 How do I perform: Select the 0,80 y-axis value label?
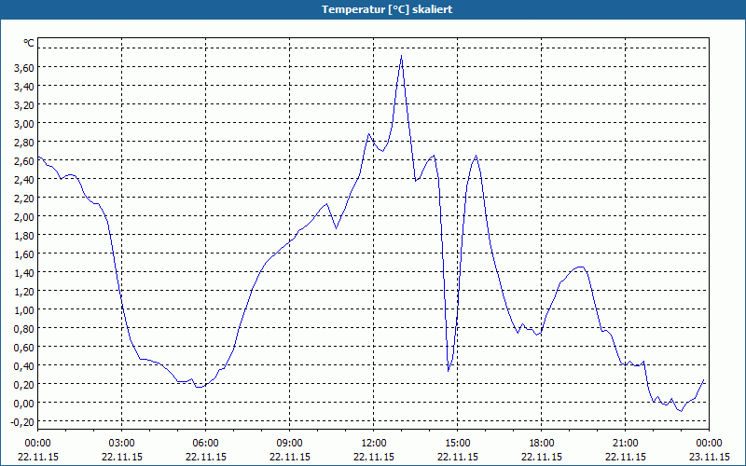24,329
